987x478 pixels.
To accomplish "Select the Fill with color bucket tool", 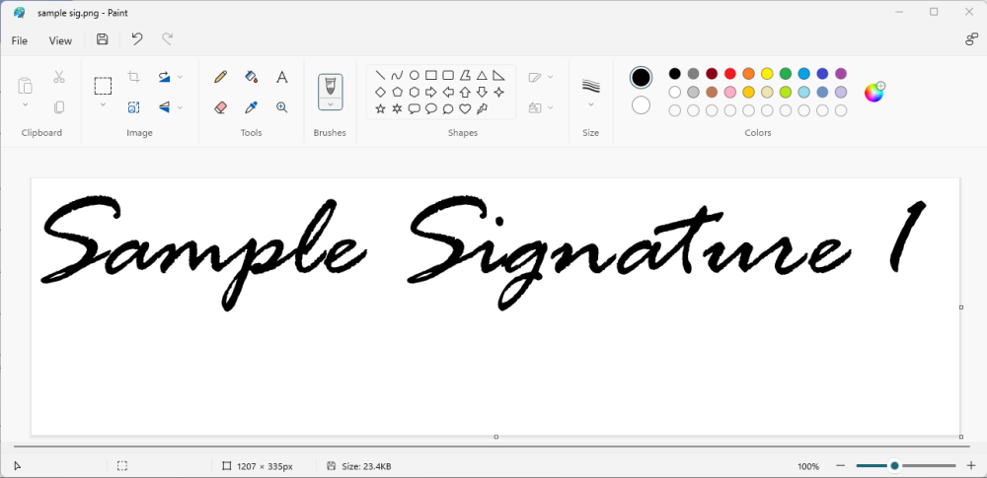I will point(251,77).
